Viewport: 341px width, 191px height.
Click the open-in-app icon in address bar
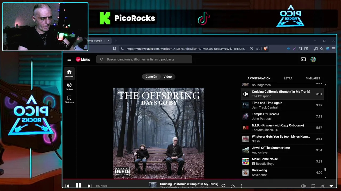point(251,49)
